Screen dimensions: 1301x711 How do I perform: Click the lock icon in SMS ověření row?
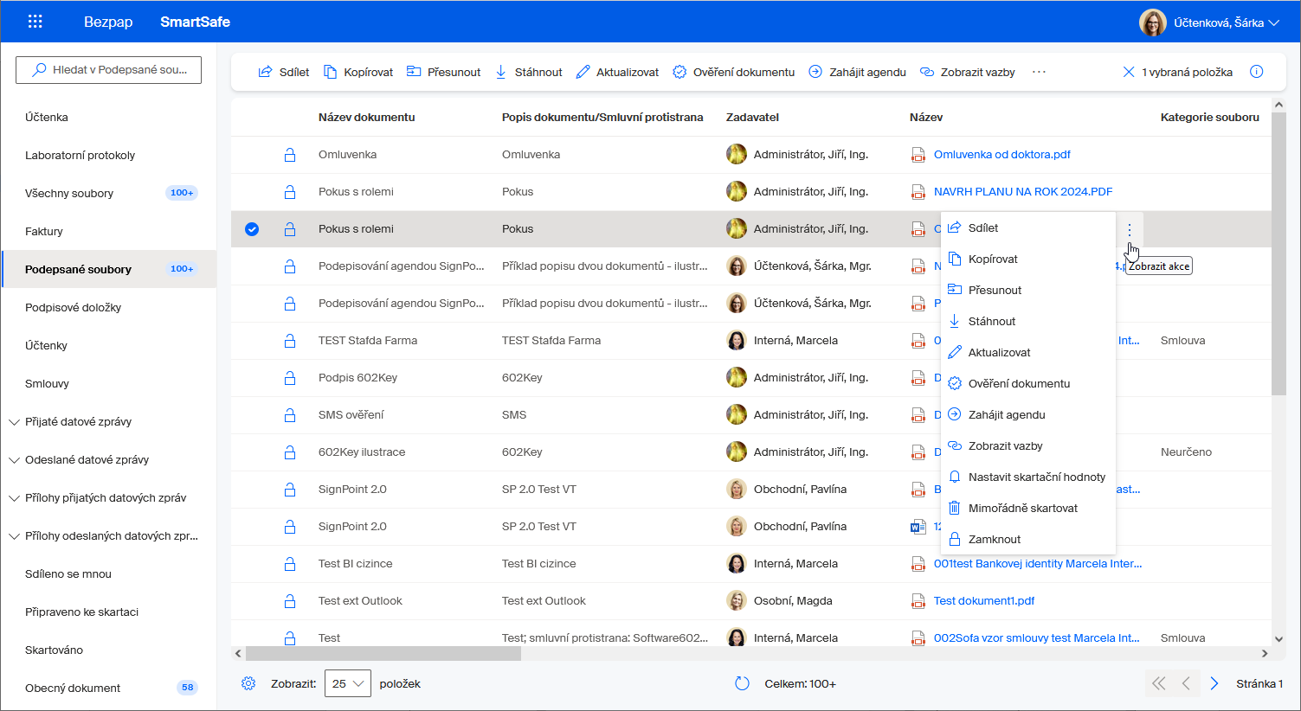pos(290,415)
